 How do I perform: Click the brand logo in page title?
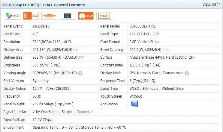[5, 5]
